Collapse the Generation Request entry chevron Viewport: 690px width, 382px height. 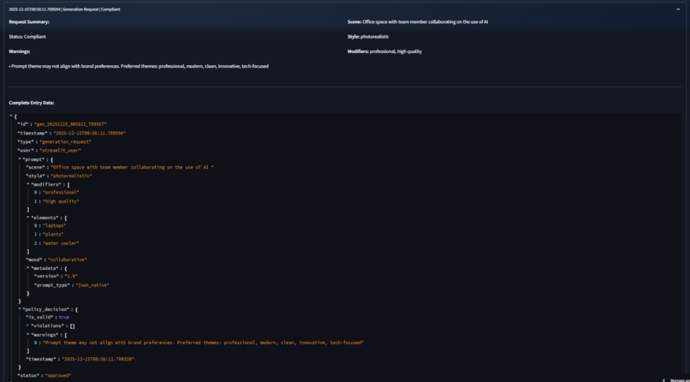click(678, 9)
